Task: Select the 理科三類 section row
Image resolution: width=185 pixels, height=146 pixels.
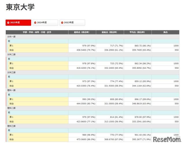Action: click(x=92, y=126)
